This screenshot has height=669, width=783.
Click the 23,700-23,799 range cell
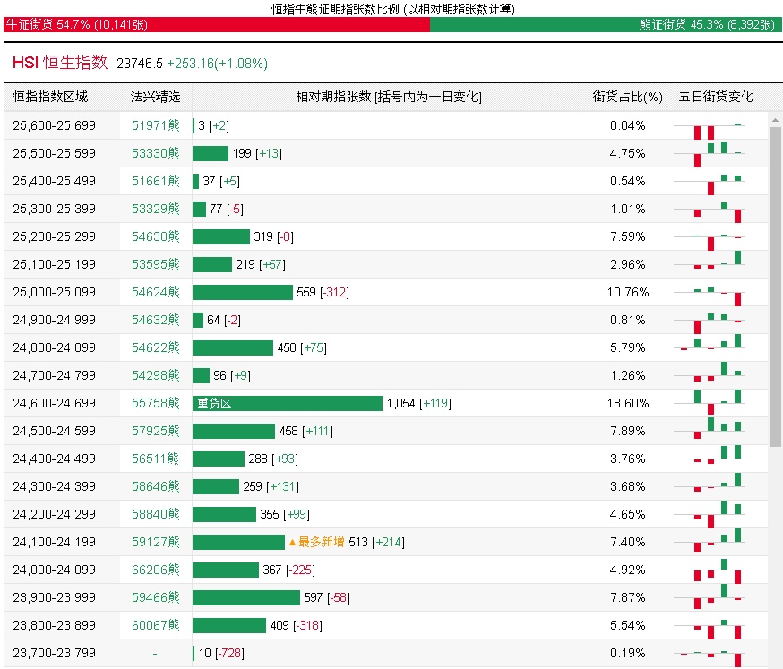point(54,653)
